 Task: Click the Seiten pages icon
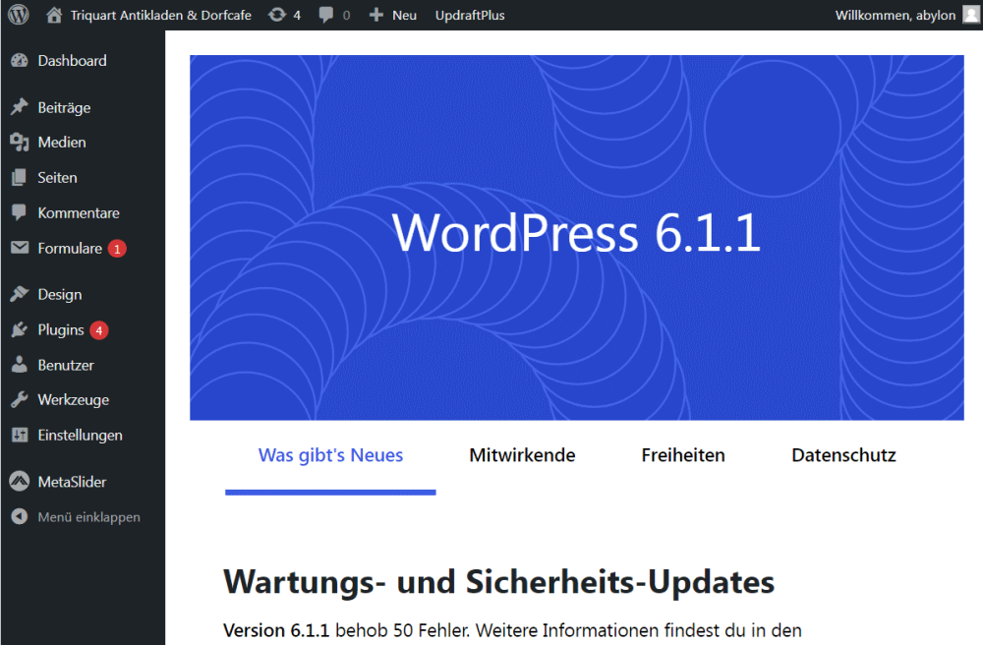20,177
